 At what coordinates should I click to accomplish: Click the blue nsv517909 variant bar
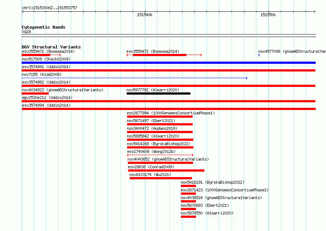click(x=168, y=63)
